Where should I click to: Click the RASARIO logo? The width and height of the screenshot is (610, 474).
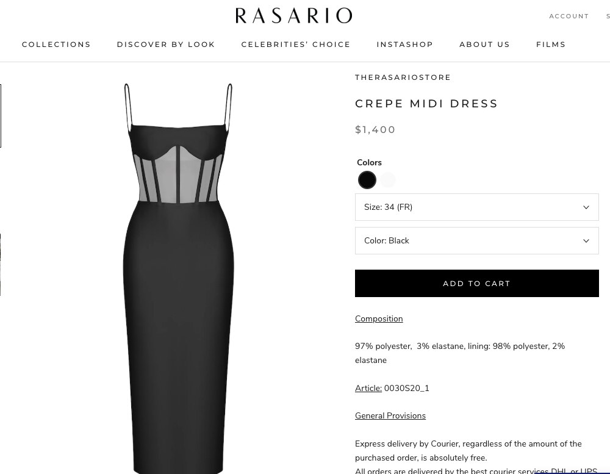pyautogui.click(x=294, y=16)
